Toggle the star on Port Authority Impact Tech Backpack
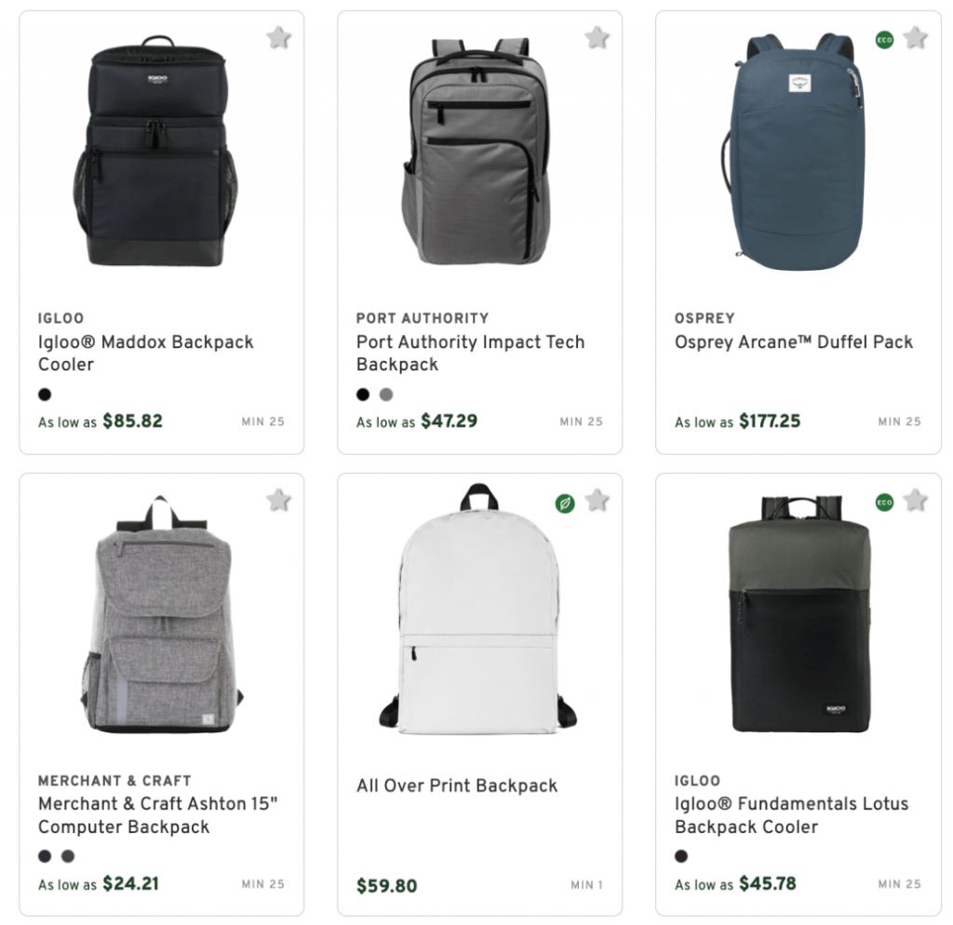Viewport: 953px width, 925px height. point(595,38)
